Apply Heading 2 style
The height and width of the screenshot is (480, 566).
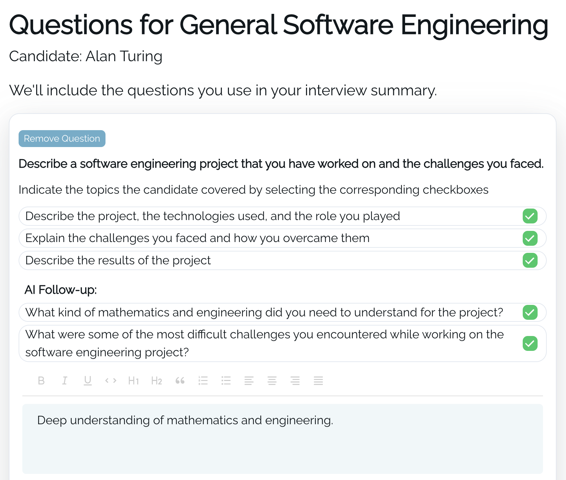[x=157, y=381]
